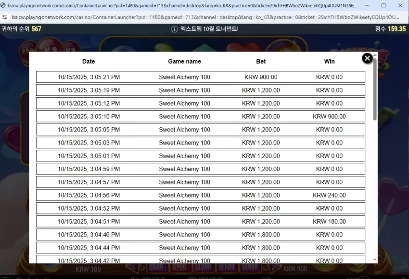Select the 1200 bet level button
Viewport: 409px width, 279px height.
coord(204,266)
